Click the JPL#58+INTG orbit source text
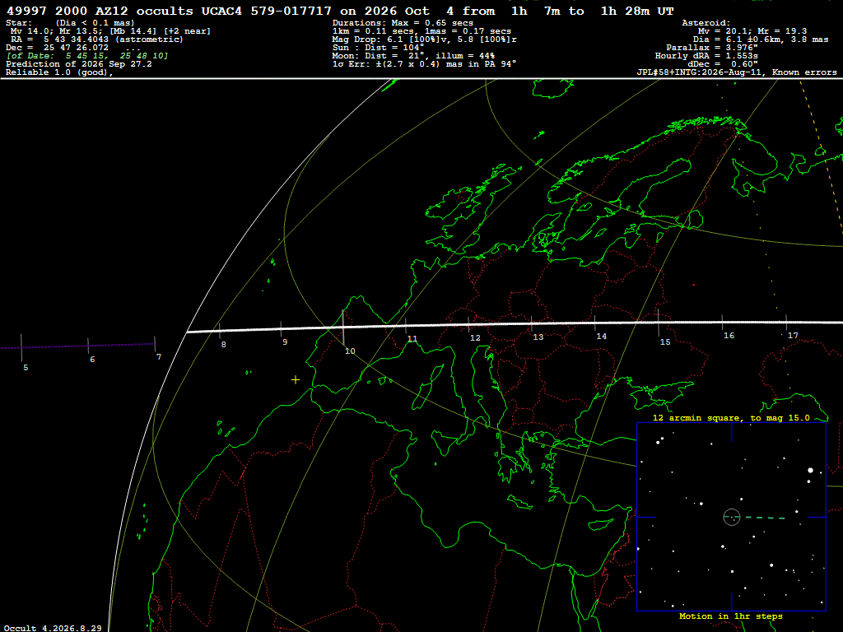This screenshot has width=843, height=632. tap(737, 72)
